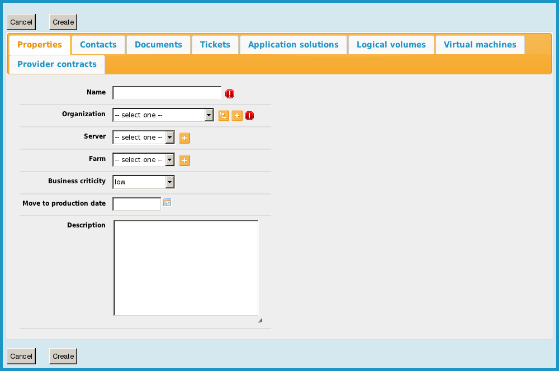Click the top Create button

pyautogui.click(x=63, y=22)
